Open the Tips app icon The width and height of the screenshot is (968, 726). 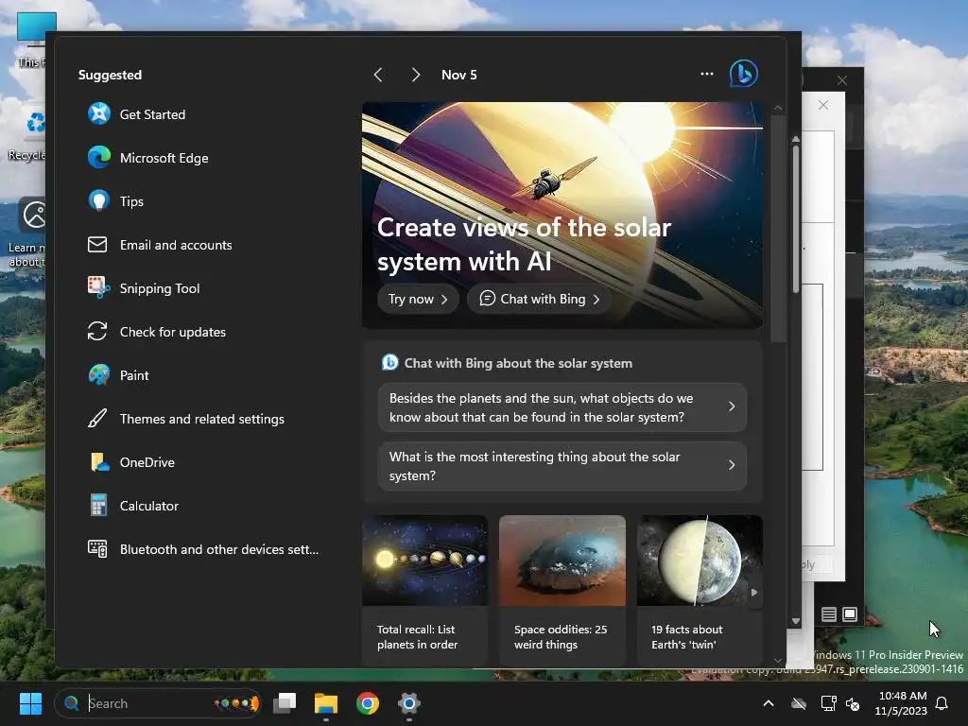98,201
